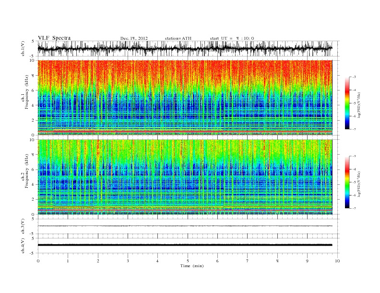This screenshot has height=293, width=380.
Task: Click time axis tick label "2"
Action: click(98, 261)
